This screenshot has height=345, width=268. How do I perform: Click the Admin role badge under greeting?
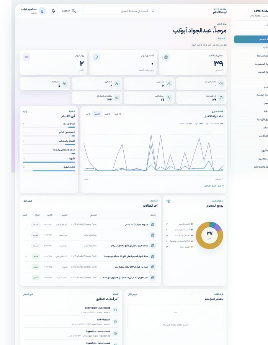pyautogui.click(x=221, y=38)
